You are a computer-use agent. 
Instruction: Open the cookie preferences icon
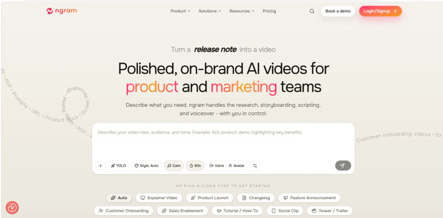12,207
